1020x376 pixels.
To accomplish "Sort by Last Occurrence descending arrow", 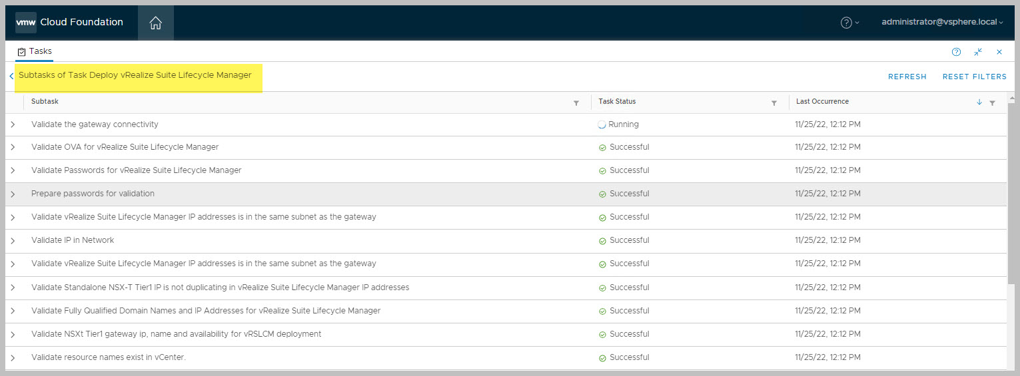I will click(979, 102).
